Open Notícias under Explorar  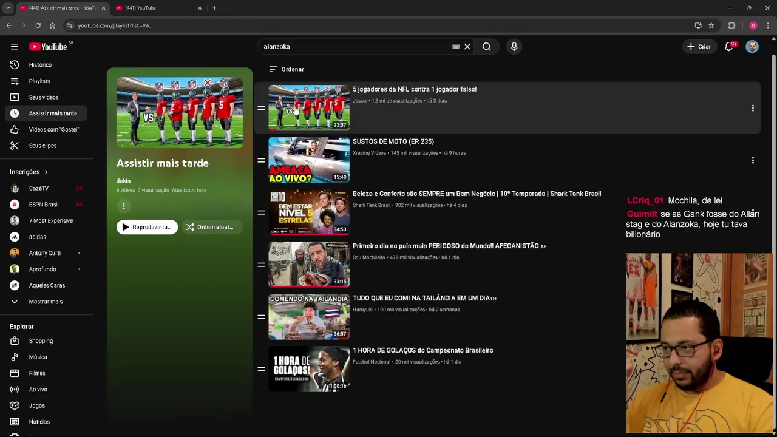point(47,422)
